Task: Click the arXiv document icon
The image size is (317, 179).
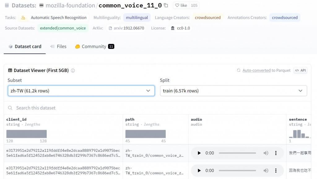Action: [x=111, y=28]
